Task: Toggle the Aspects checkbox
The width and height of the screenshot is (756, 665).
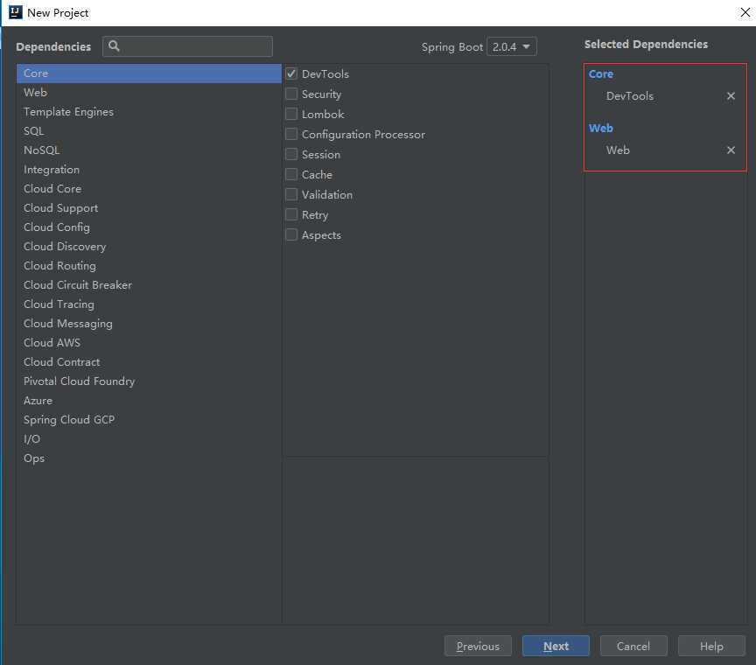Action: click(291, 234)
